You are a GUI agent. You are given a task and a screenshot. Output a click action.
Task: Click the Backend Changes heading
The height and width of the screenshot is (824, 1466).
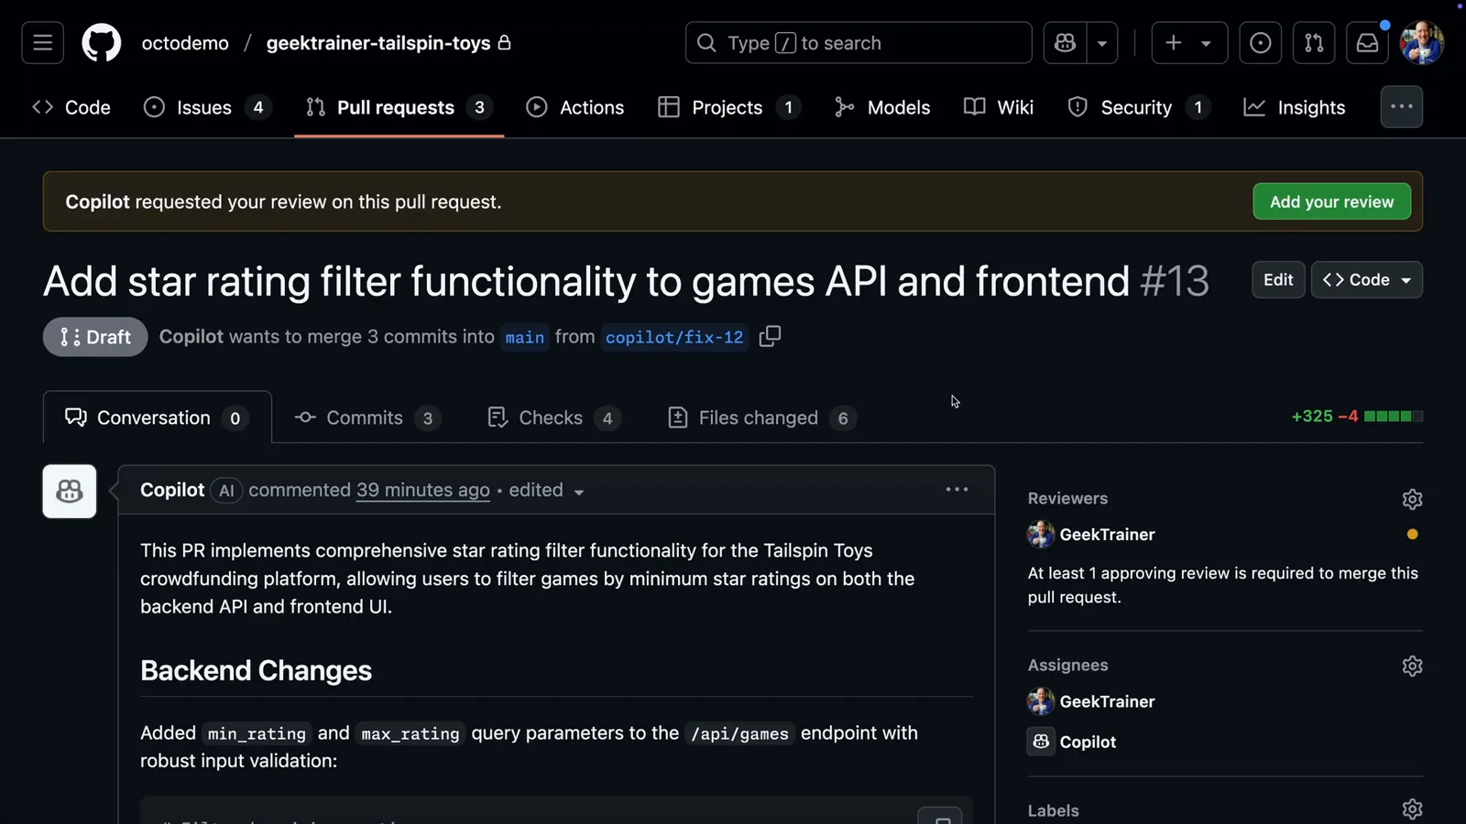click(x=256, y=670)
